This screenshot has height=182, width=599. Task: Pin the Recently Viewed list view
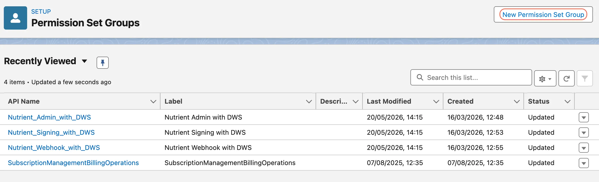103,63
